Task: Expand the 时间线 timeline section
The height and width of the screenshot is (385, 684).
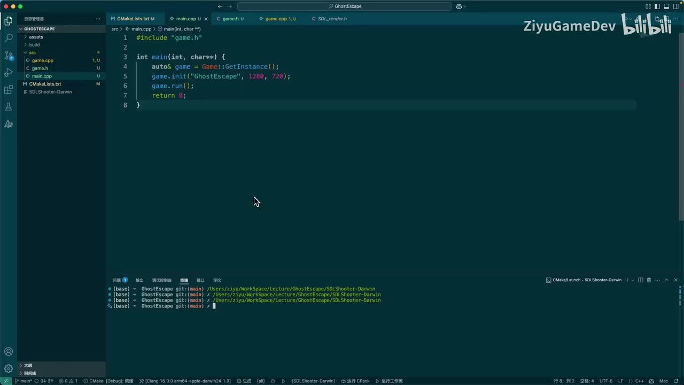Action: tap(61, 373)
